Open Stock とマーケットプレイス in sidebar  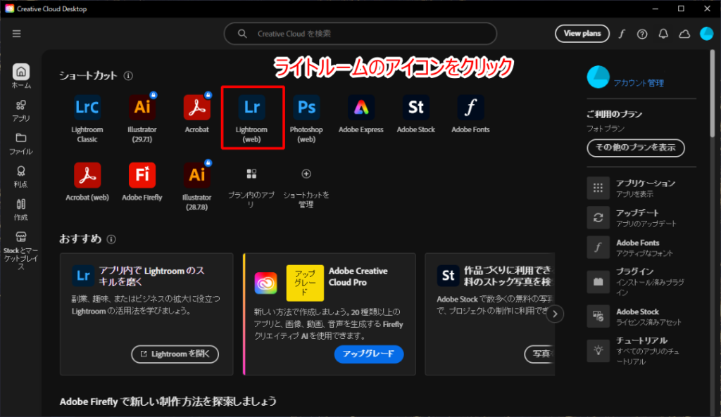click(x=20, y=250)
